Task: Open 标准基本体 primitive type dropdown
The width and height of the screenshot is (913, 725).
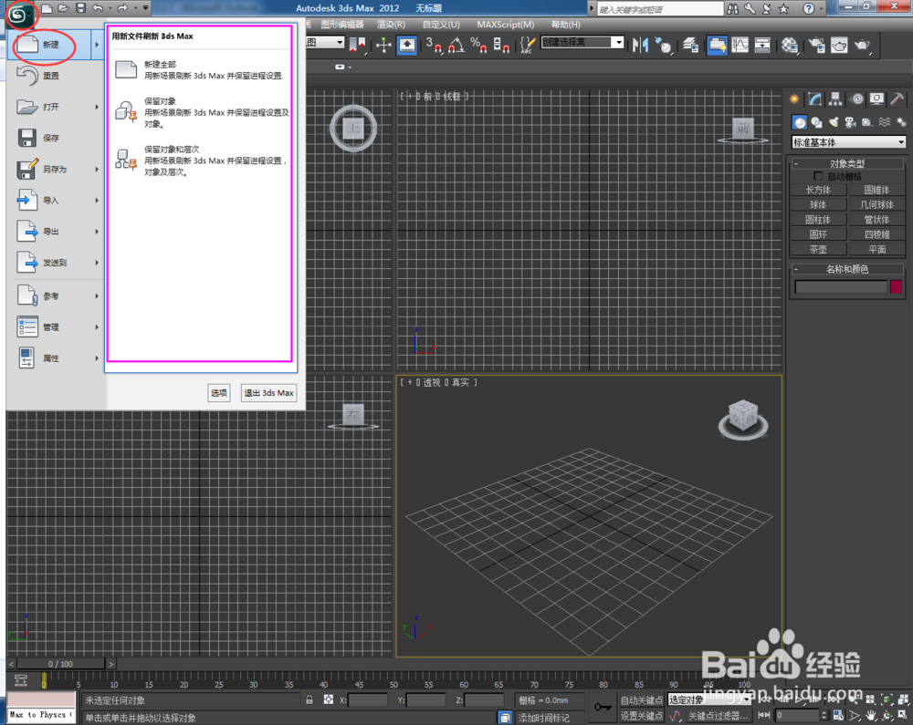Action: coord(848,142)
